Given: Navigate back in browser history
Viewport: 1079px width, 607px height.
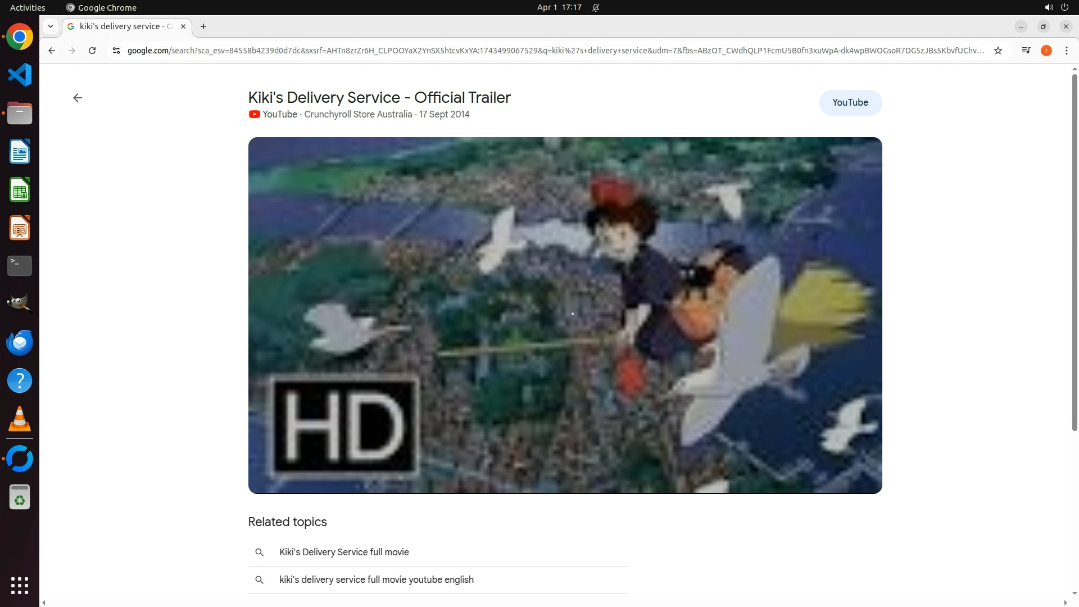Looking at the screenshot, I should point(52,51).
